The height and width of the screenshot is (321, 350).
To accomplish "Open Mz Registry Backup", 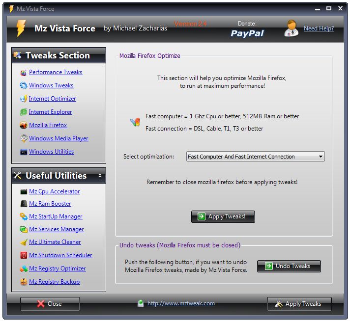I will click(x=54, y=282).
